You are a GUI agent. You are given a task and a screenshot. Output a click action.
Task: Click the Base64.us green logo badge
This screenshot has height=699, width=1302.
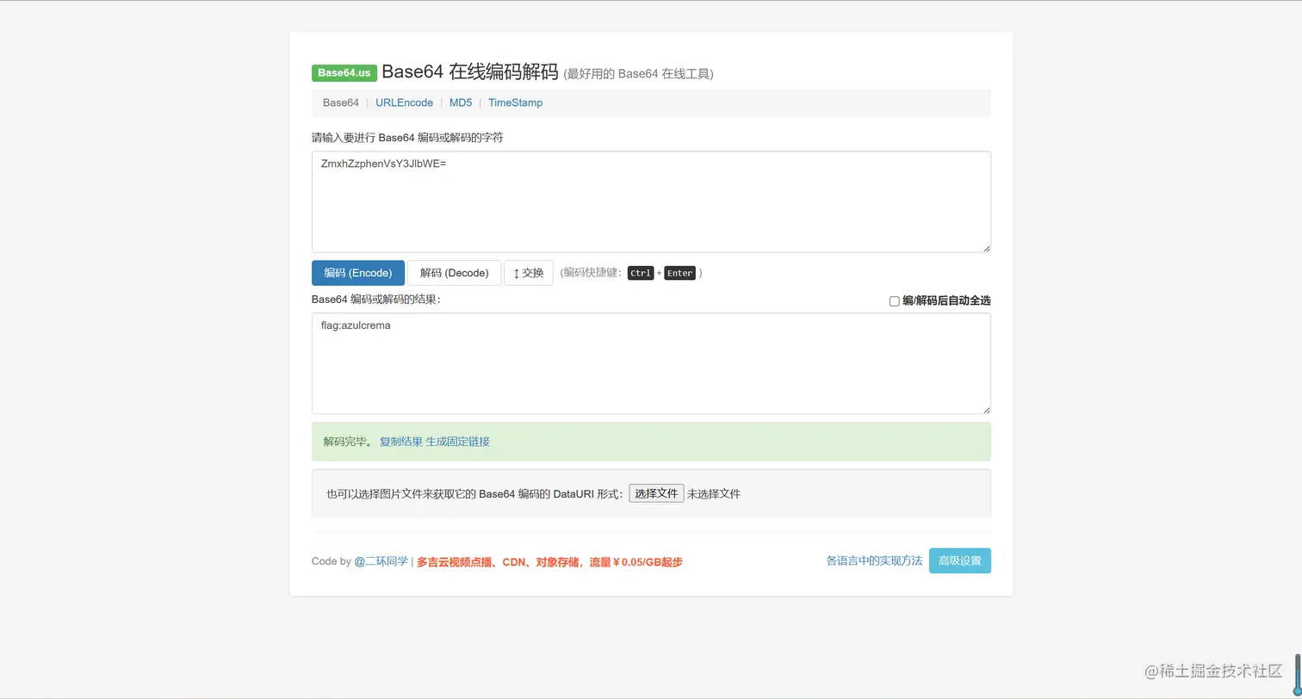coord(344,72)
